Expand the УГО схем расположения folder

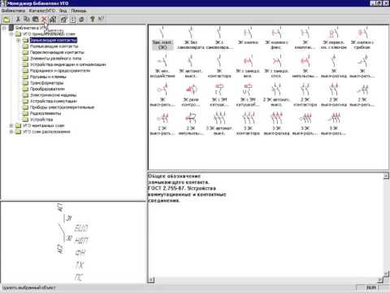11,132
